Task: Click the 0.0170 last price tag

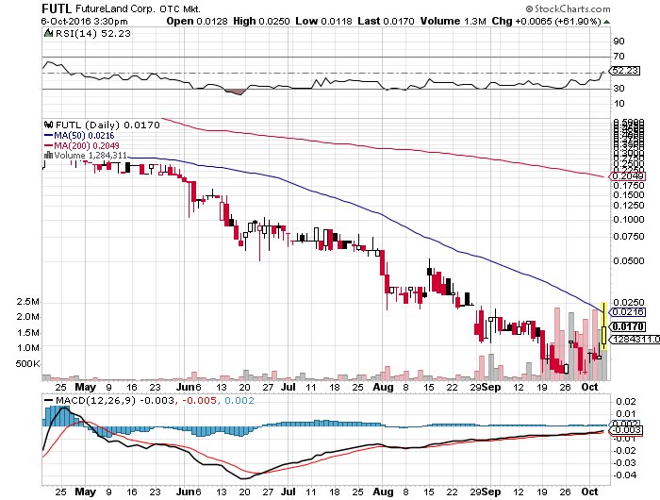Action: [628, 326]
